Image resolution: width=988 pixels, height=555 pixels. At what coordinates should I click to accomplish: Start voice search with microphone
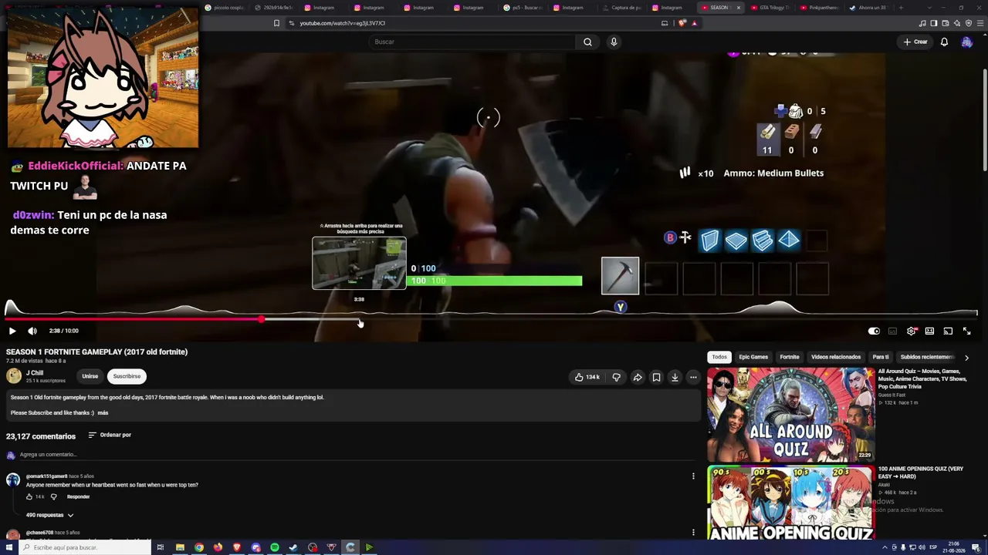[614, 42]
